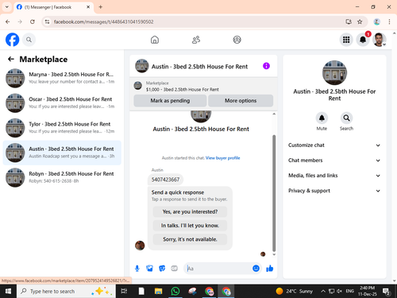Expand Media, files and links section

[334, 176]
